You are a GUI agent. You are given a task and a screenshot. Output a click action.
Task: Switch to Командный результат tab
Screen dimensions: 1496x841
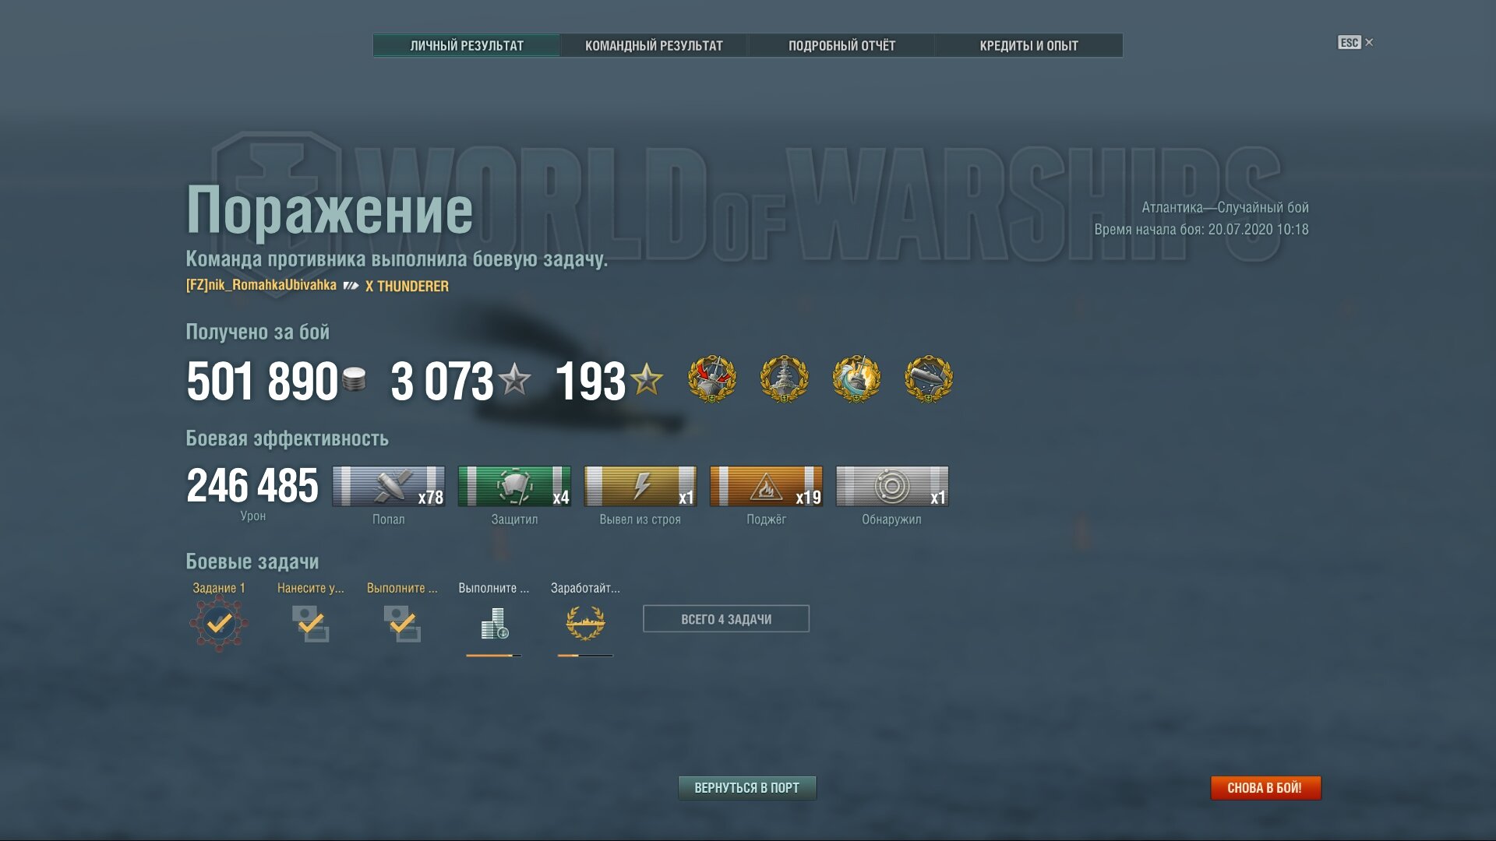coord(654,45)
